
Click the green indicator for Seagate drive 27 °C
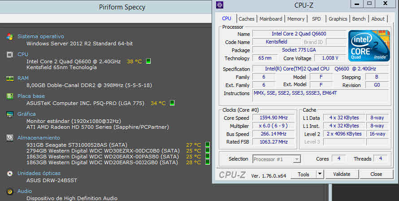pyautogui.click(x=208, y=144)
